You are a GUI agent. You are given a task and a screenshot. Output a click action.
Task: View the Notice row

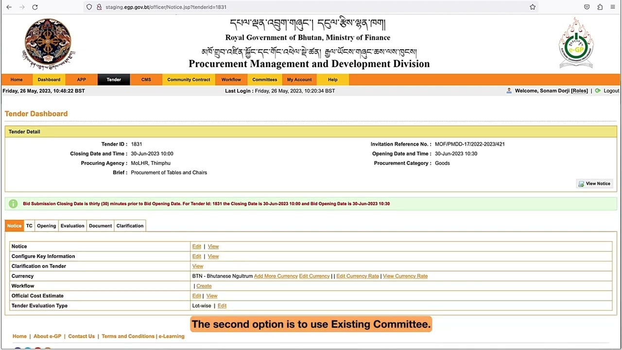(x=213, y=246)
